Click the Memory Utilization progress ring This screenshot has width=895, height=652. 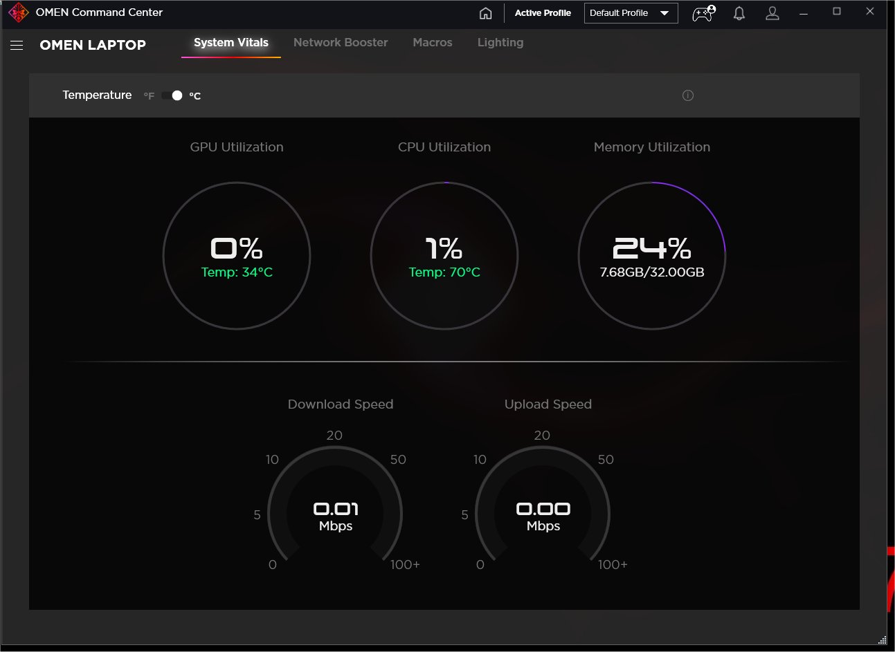tap(651, 255)
